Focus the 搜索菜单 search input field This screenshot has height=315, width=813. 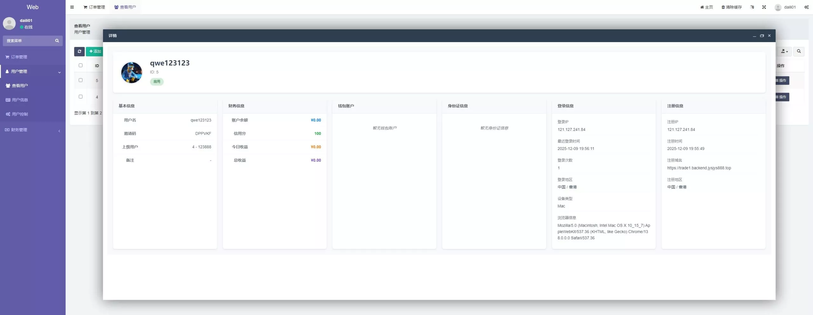[x=29, y=41]
